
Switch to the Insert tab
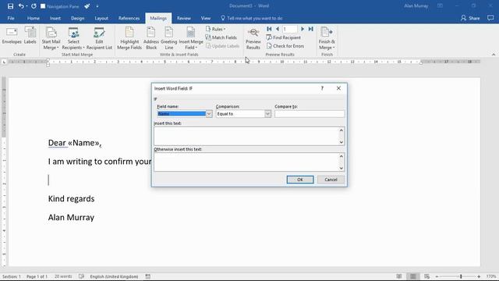pos(55,18)
